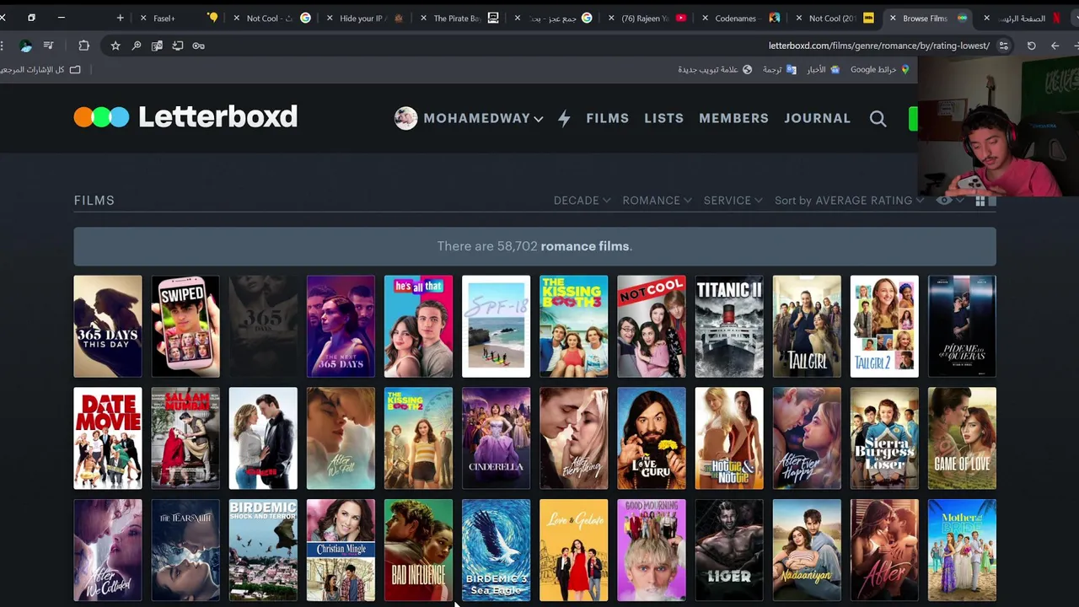Open the JOURNAL navigation item
Screen dimensions: 1079x607
point(817,119)
